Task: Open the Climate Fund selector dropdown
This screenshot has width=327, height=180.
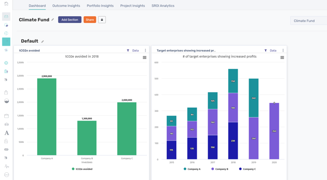Action: [x=308, y=20]
